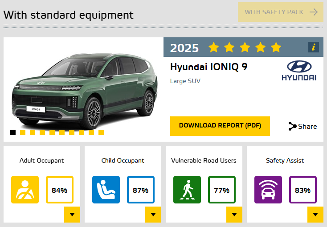
Task: Select the second carousel image dot
Action: pyautogui.click(x=23, y=132)
